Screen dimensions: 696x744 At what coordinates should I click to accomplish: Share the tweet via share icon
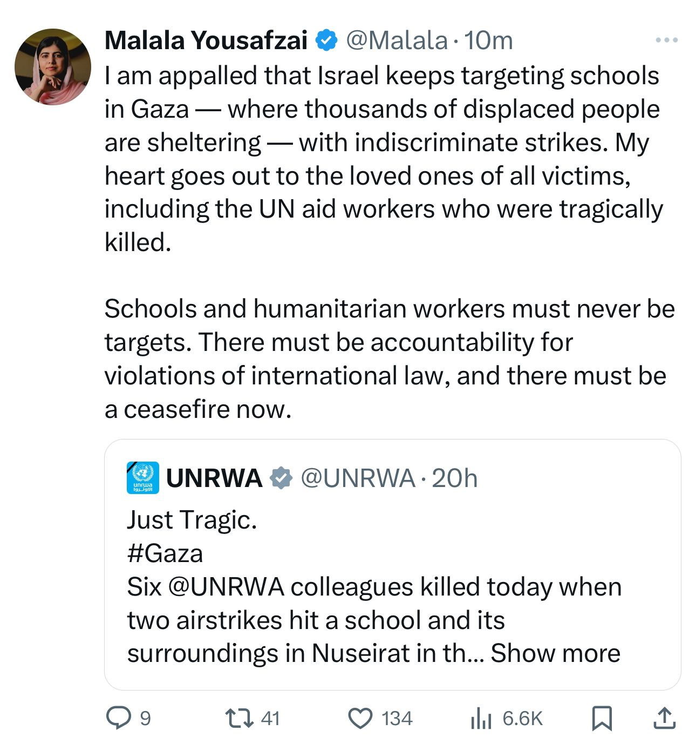click(x=664, y=718)
